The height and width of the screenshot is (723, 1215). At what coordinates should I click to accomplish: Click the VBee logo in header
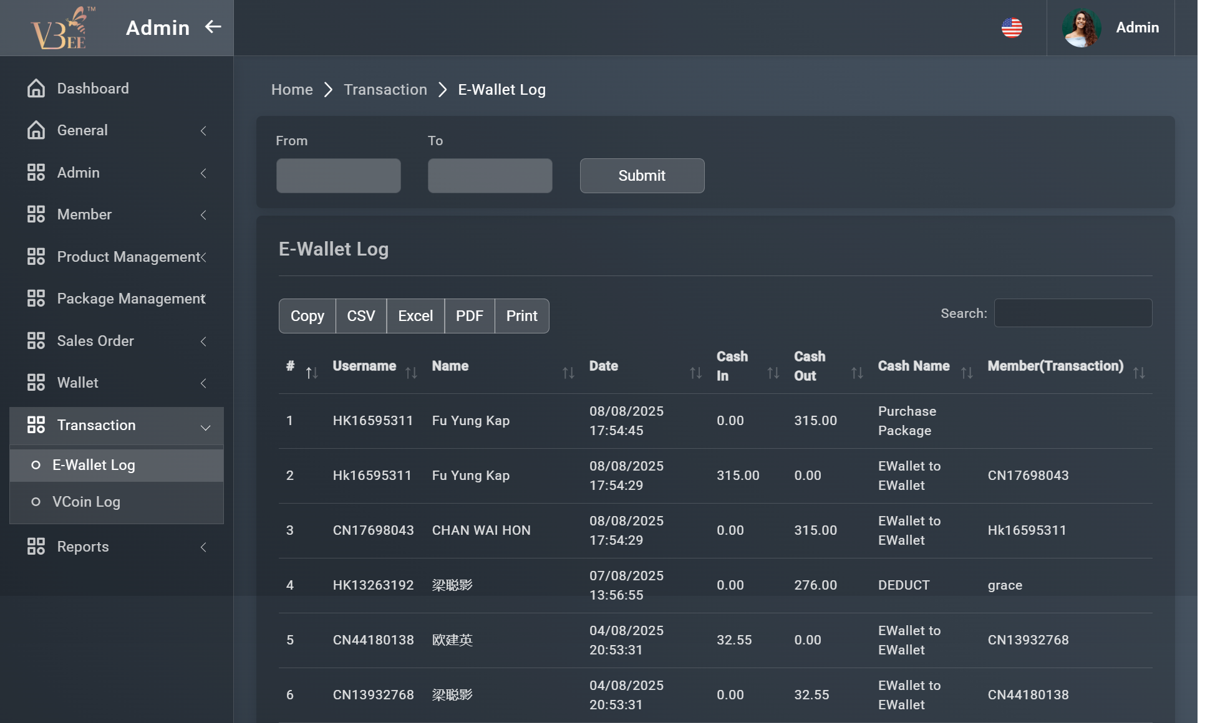61,28
